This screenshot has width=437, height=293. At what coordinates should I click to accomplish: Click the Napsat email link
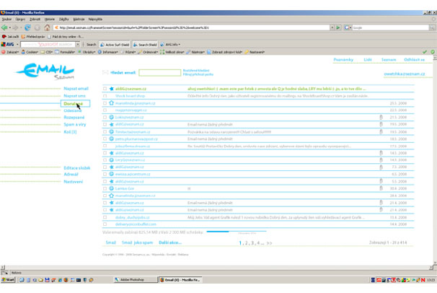[76, 88]
